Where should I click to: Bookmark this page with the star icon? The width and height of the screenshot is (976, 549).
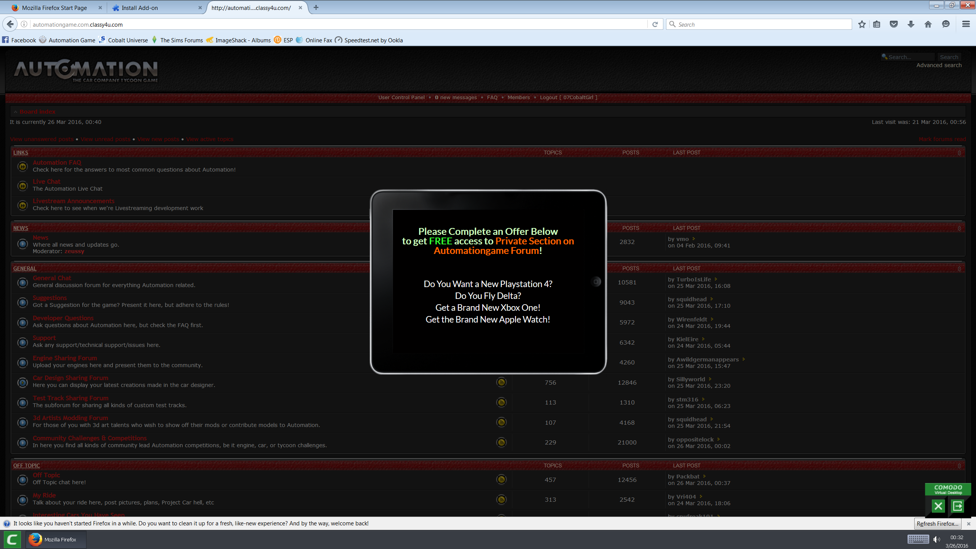(862, 24)
